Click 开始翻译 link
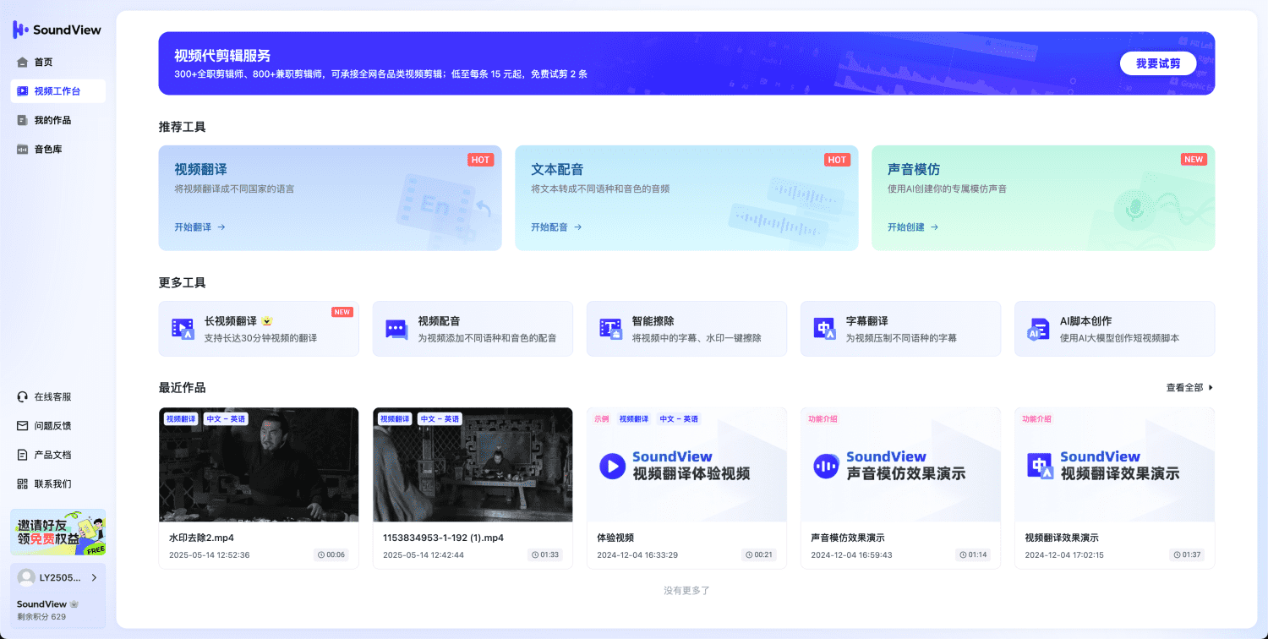Viewport: 1268px width, 639px height. 199,227
